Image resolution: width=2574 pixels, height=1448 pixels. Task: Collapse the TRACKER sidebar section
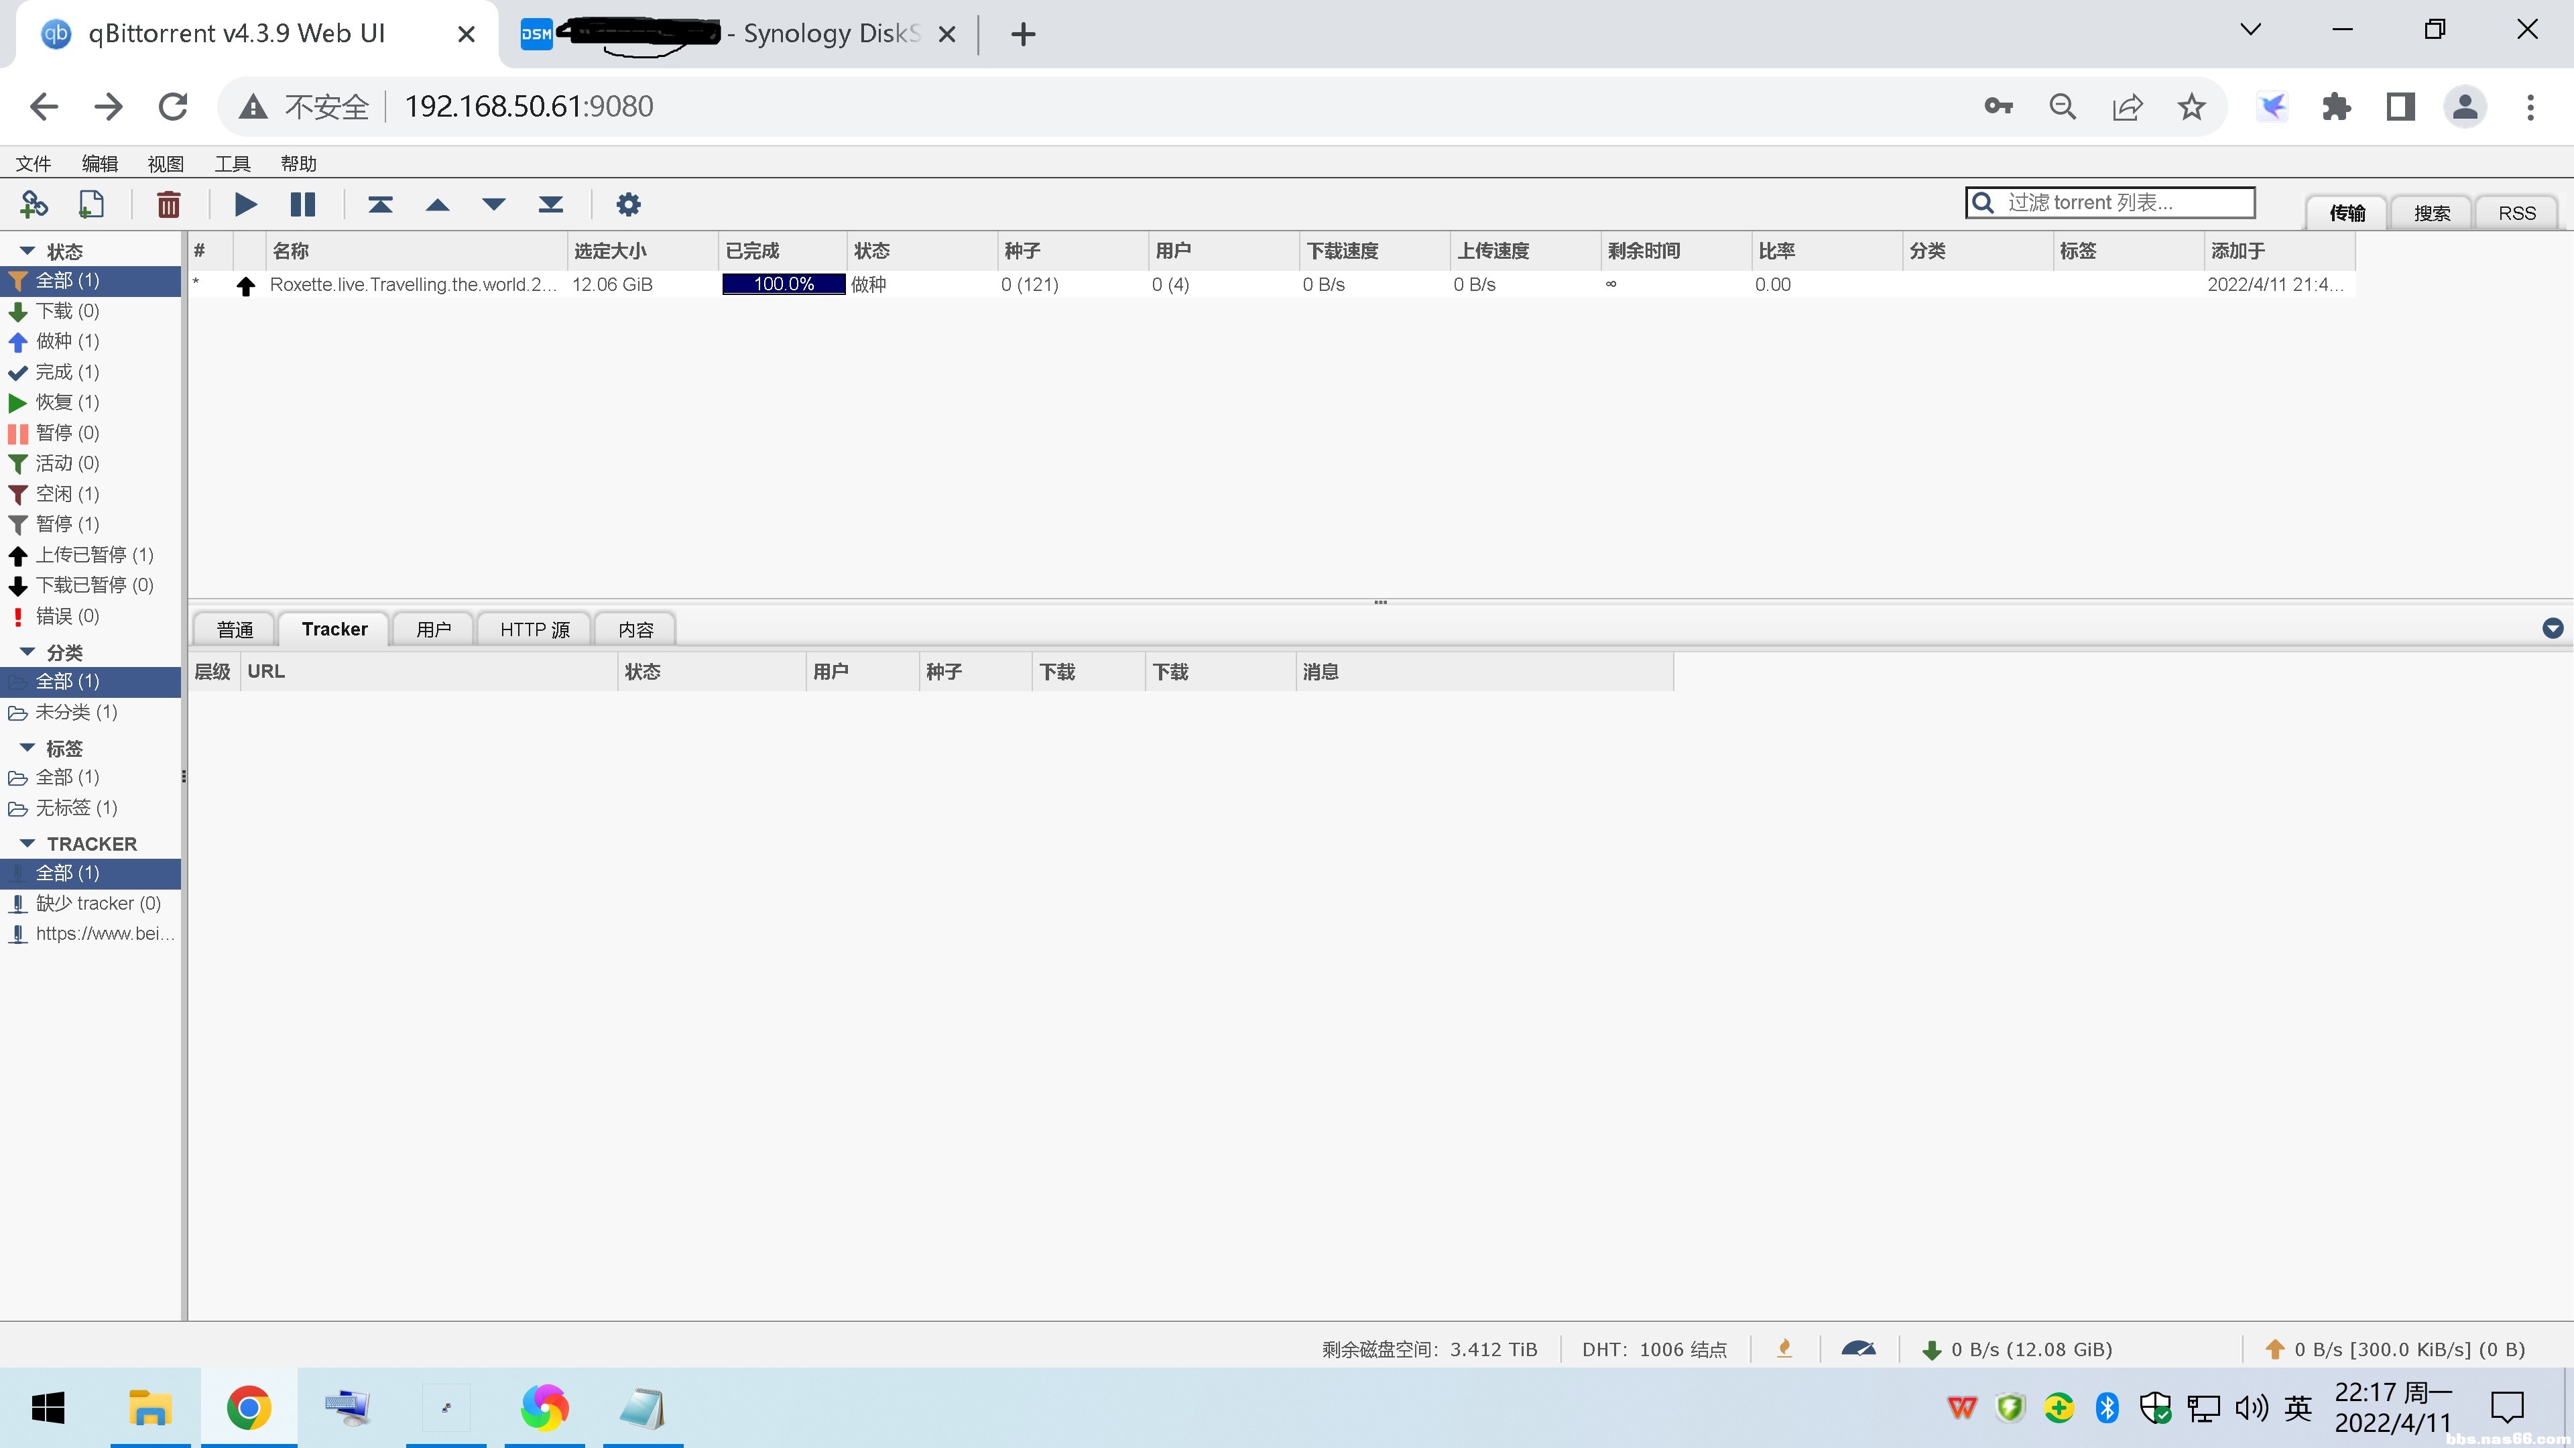(x=28, y=843)
